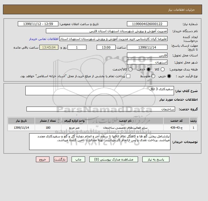The height and width of the screenshot is (201, 208).
Task: Click the تعداد / مقدار column header
Action: [x=48, y=121]
